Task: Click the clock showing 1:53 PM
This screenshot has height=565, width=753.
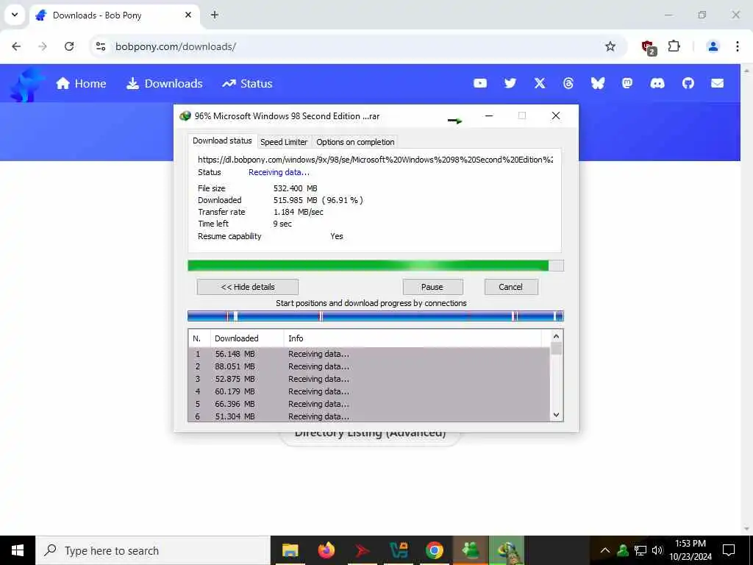Action: click(x=690, y=544)
